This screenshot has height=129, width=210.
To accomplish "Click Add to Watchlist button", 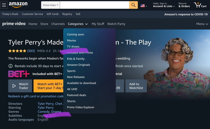I will click(136, 86).
